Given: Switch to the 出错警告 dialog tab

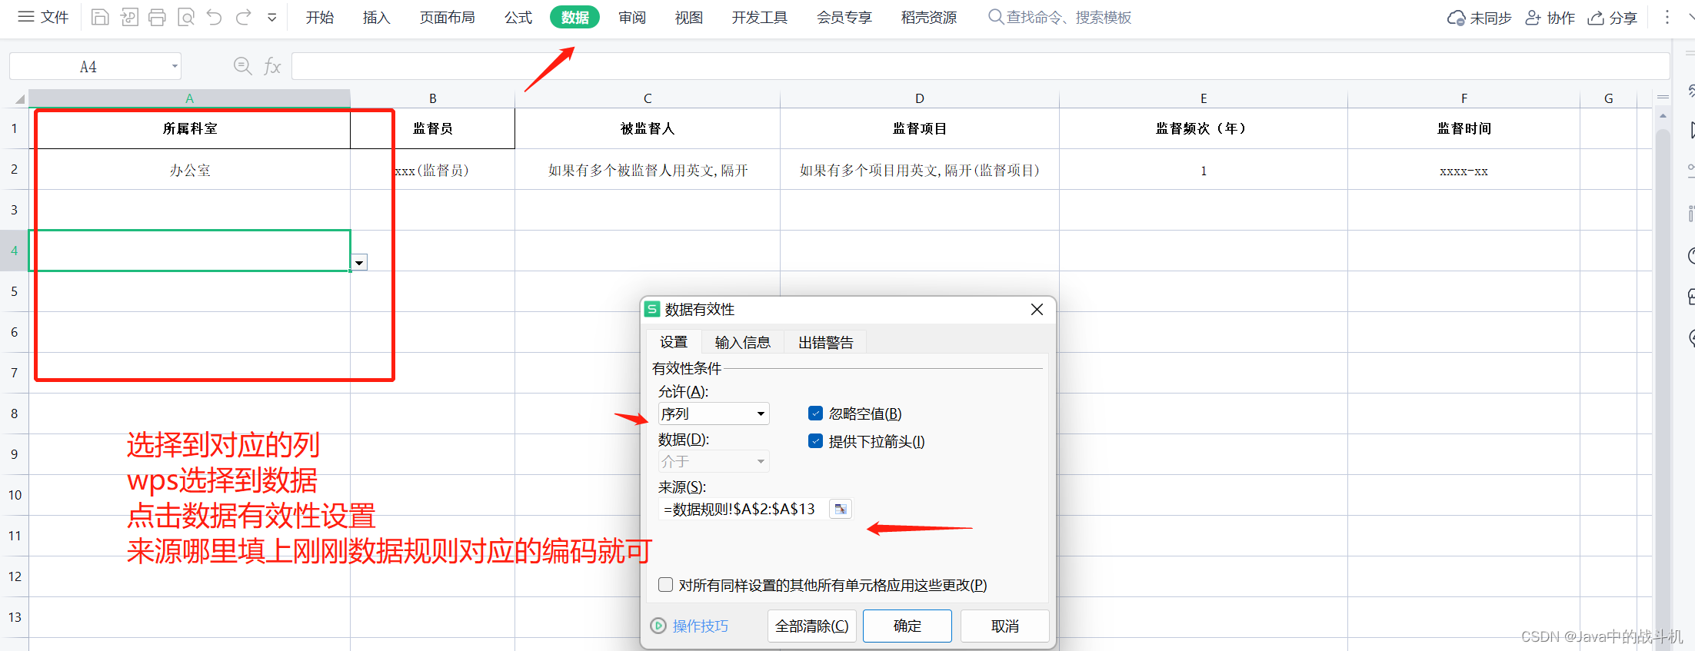Looking at the screenshot, I should (826, 342).
